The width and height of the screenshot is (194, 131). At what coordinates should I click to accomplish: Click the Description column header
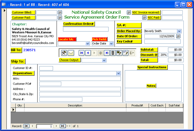75,106
